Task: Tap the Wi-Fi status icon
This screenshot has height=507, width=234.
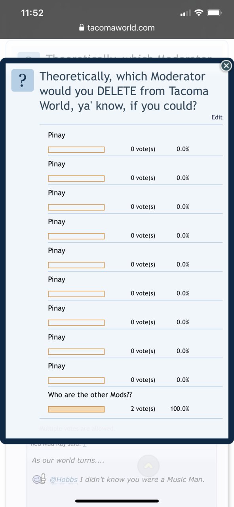Action: [x=199, y=13]
